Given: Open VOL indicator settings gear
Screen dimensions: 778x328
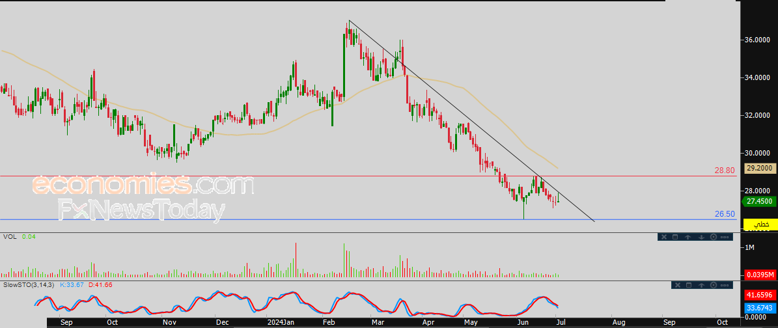Looking at the screenshot, I should pyautogui.click(x=713, y=237).
